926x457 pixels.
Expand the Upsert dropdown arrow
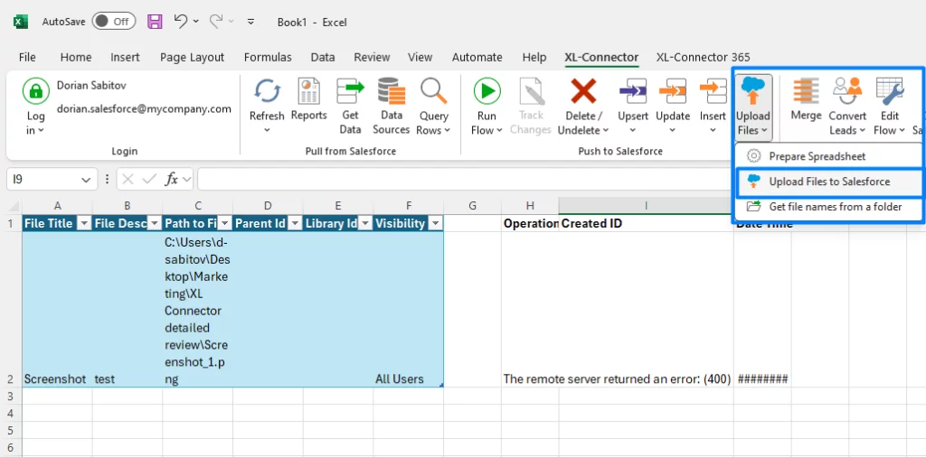[x=632, y=130]
